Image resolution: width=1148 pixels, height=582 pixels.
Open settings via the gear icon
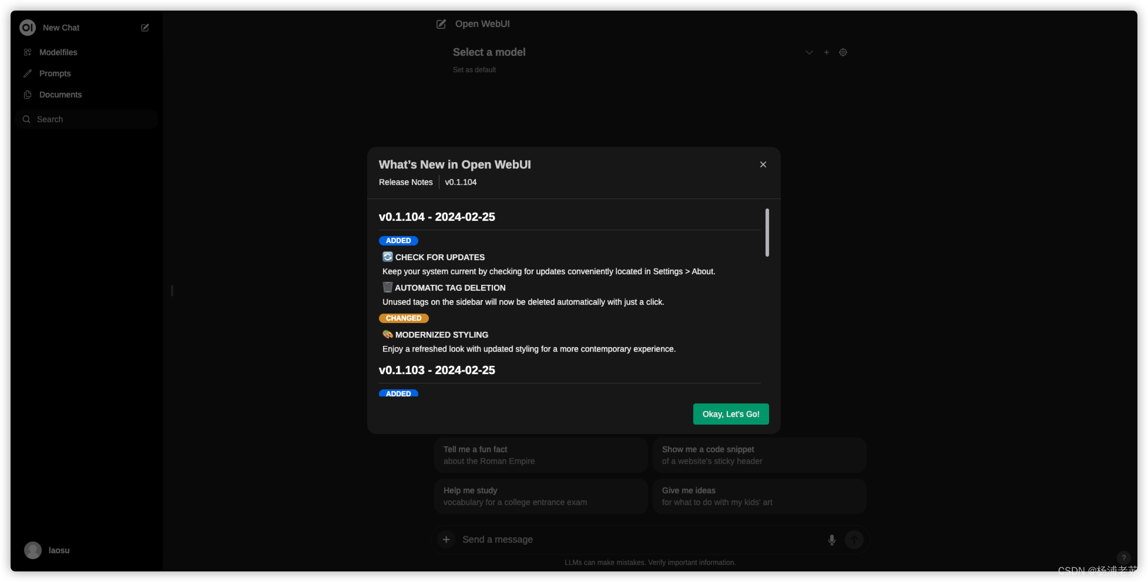pos(843,52)
